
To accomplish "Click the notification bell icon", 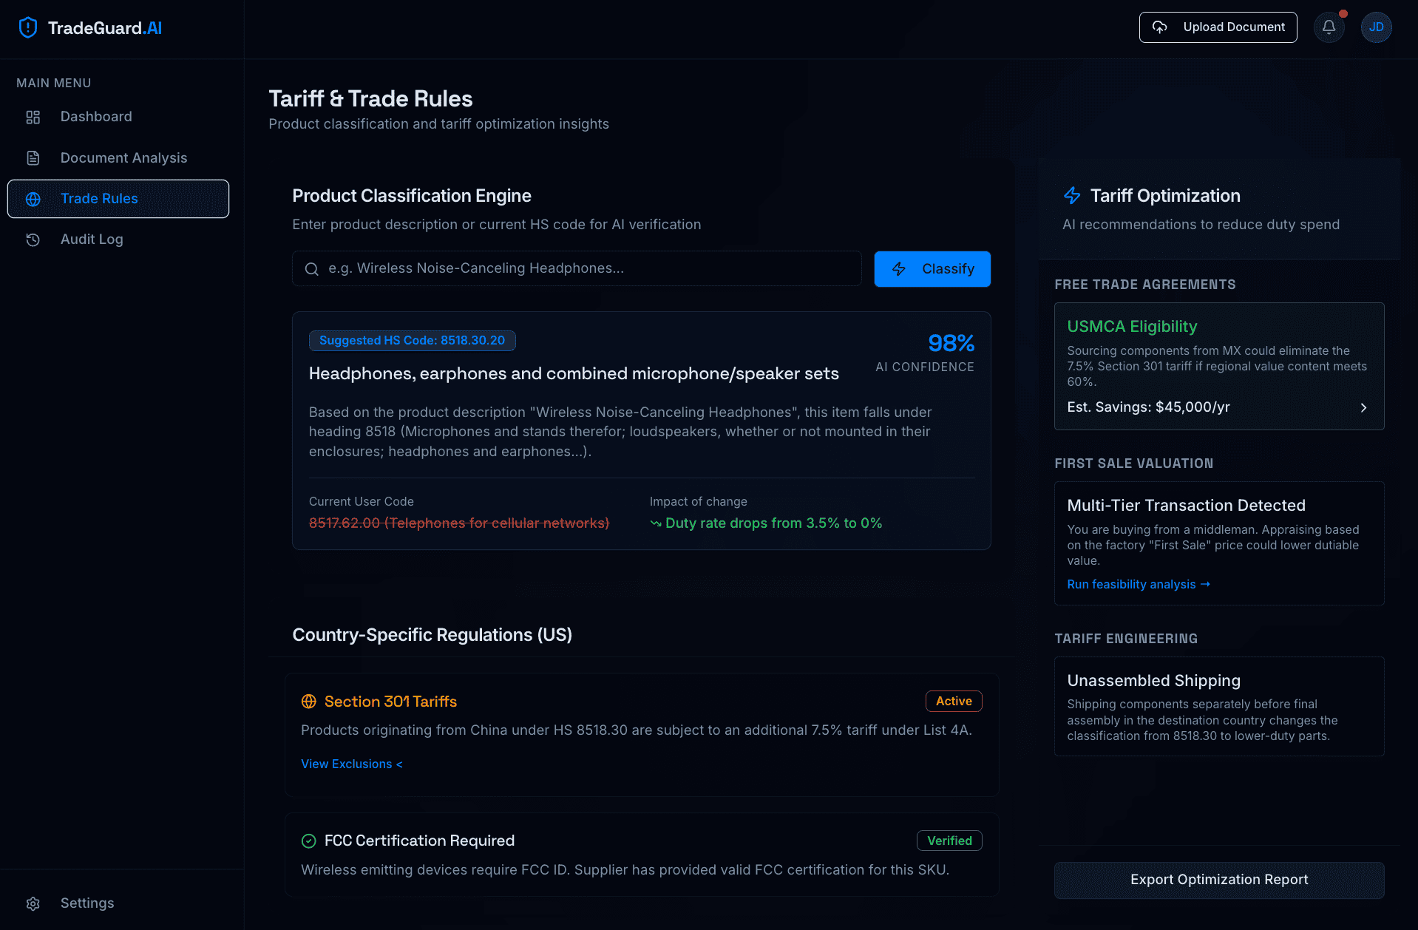I will tap(1329, 27).
